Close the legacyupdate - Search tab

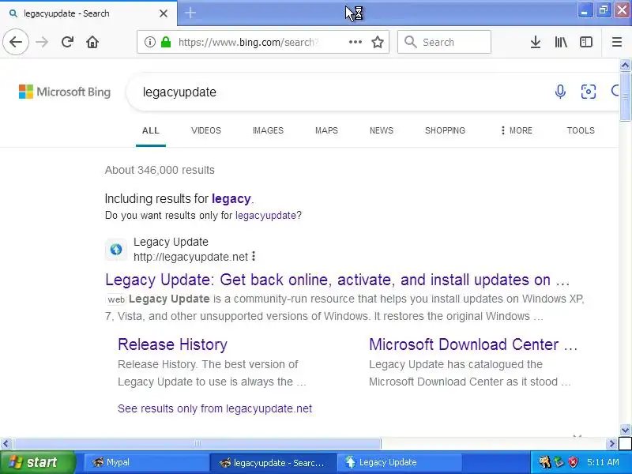164,13
